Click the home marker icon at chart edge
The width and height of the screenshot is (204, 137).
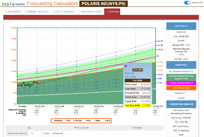click(158, 56)
